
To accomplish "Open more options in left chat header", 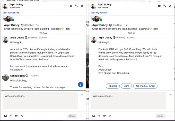I will click(66, 6).
